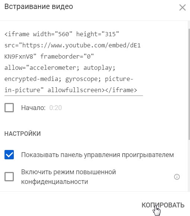Click the КОПИРОВАТЬ button
Image resolution: width=190 pixels, height=216 pixels.
[x=163, y=205]
